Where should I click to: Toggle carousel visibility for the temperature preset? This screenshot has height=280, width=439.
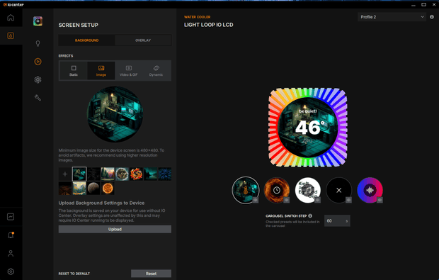click(256, 200)
